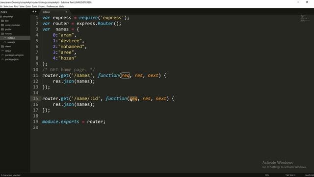The height and width of the screenshot is (177, 314).
Task: Click the 'names' variable on line 3
Action: click(x=62, y=29)
